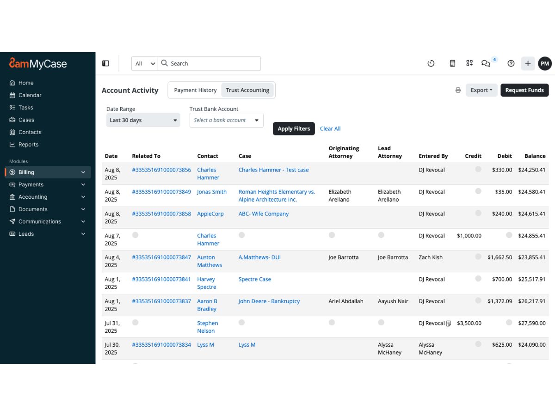Image resolution: width=555 pixels, height=416 pixels.
Task: Open the chat messages icon
Action: click(486, 63)
